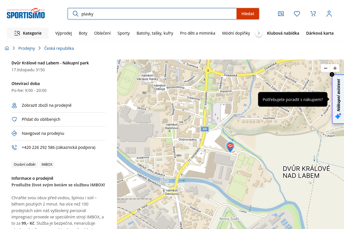This screenshot has height=229, width=344.
Task: Collapse the shopping assistant arrow button
Action: (332, 74)
